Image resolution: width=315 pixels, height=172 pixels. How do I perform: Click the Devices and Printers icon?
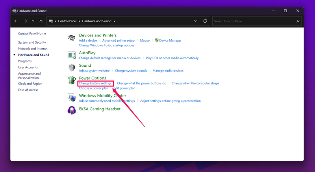[72, 38]
